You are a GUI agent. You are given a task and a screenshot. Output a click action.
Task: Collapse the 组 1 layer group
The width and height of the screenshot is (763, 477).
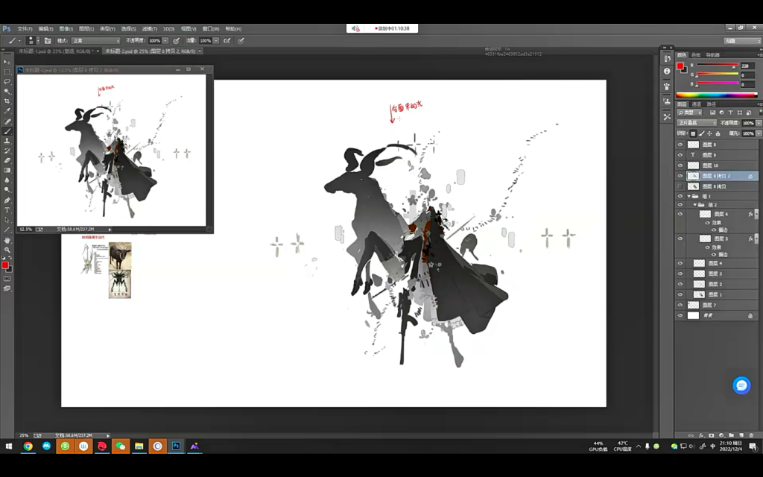[689, 196]
